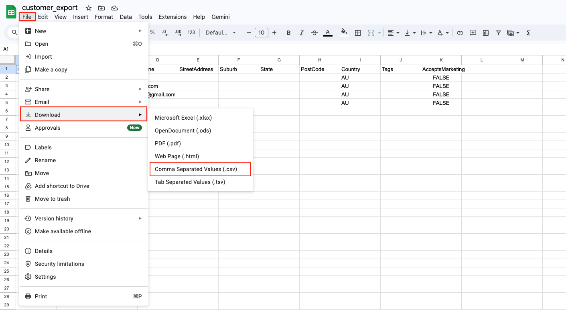
Task: Click the insert link icon
Action: [460, 33]
